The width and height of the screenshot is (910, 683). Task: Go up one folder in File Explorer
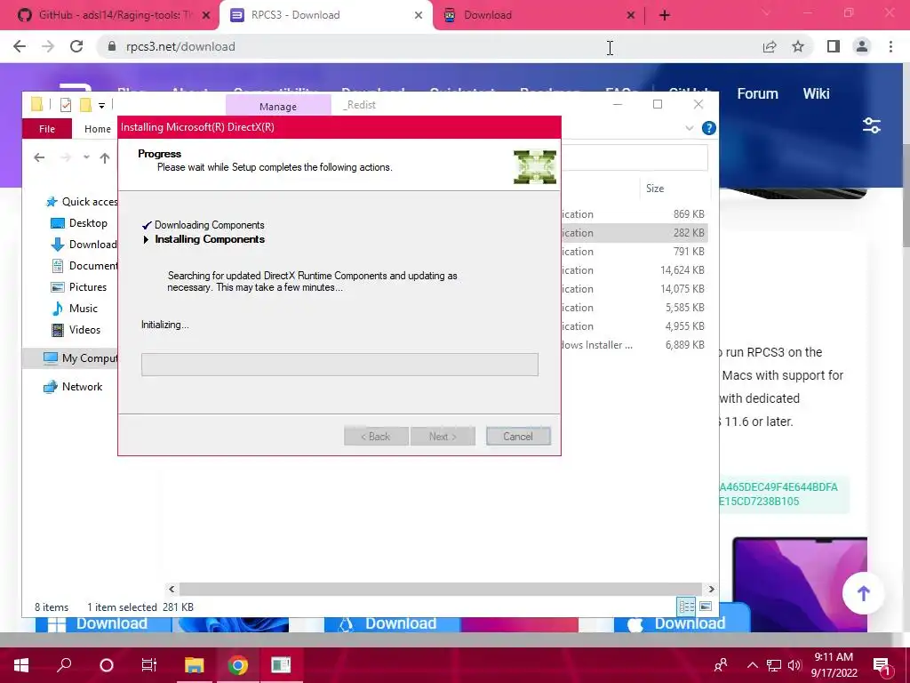click(x=105, y=157)
